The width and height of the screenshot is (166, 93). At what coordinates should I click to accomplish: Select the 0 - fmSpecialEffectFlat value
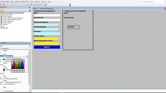coord(9,84)
